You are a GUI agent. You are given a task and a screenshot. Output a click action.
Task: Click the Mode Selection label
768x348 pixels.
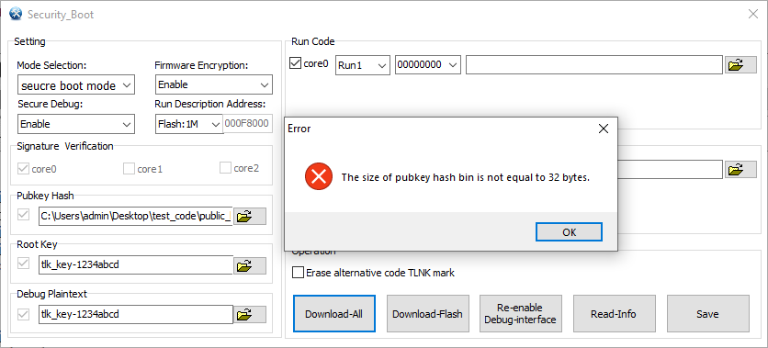click(51, 65)
